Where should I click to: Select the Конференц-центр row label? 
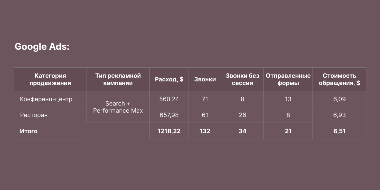pyautogui.click(x=46, y=99)
